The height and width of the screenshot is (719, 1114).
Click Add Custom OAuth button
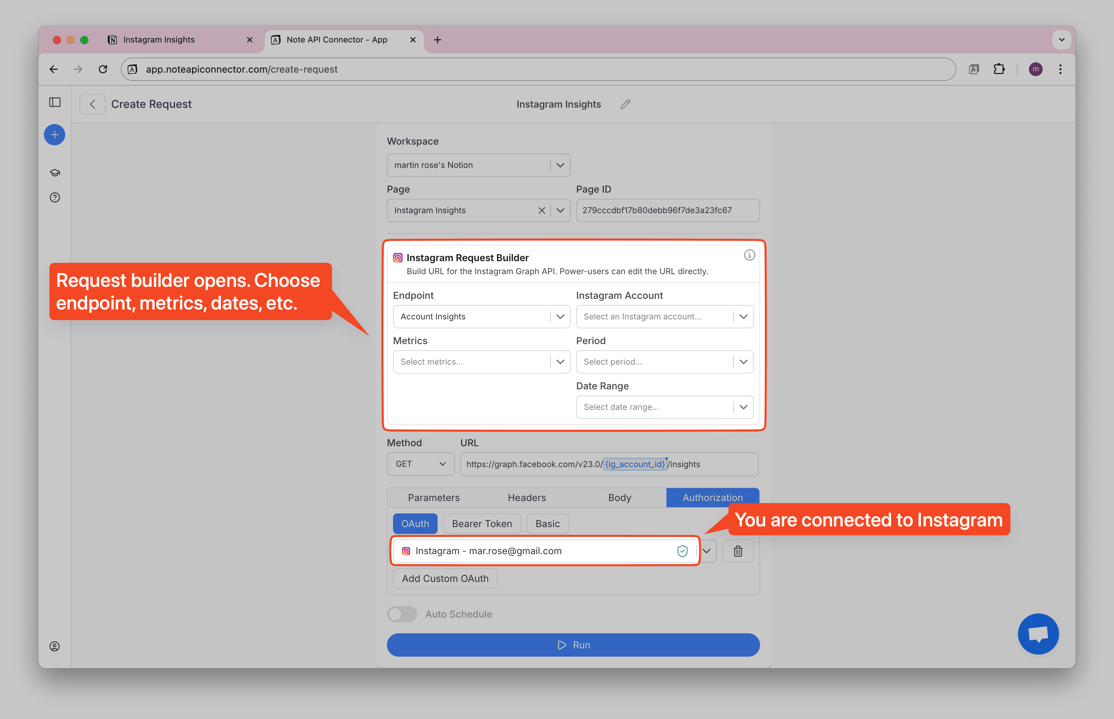click(445, 578)
